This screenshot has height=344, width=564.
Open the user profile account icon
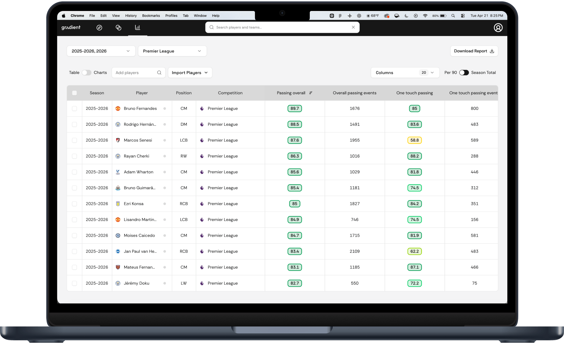498,28
